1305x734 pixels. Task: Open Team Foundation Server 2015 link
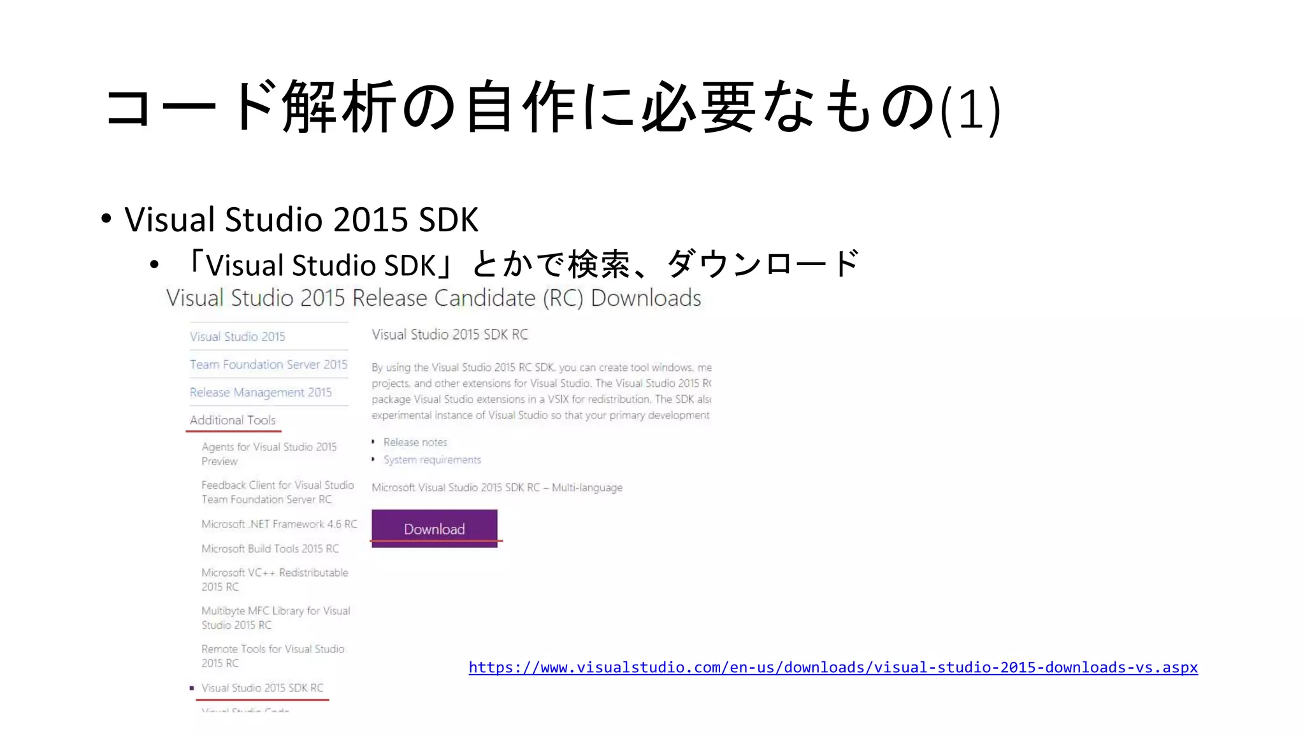pyautogui.click(x=268, y=364)
